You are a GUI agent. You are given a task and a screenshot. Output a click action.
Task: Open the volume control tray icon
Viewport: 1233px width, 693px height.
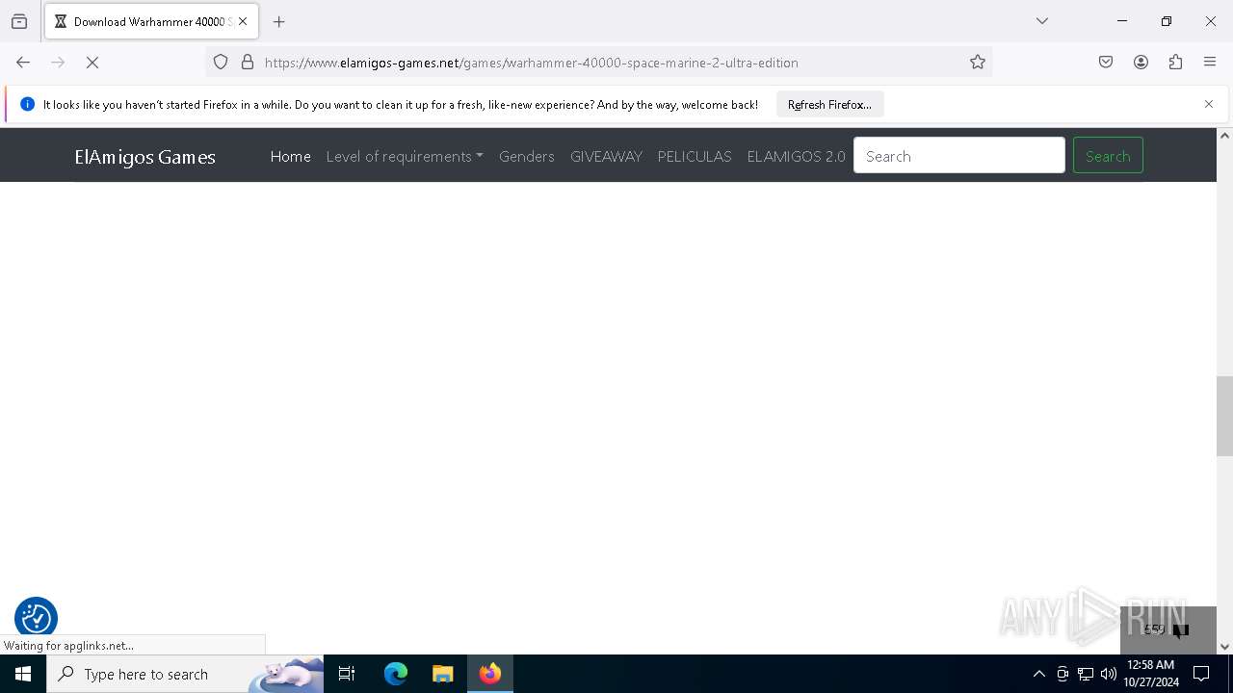1109,674
